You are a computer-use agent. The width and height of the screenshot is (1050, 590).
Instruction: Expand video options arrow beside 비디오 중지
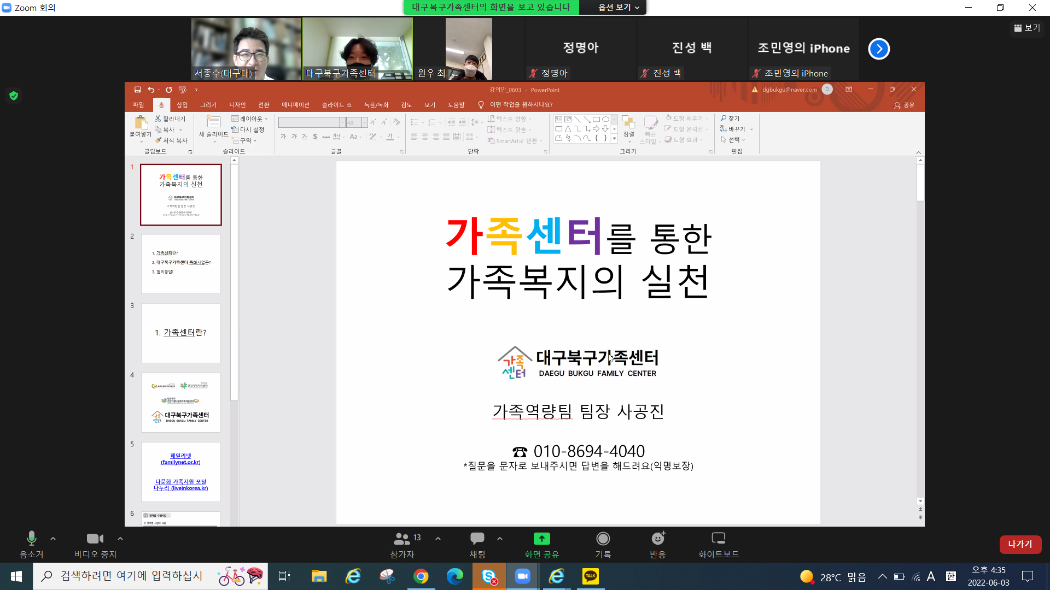point(120,539)
